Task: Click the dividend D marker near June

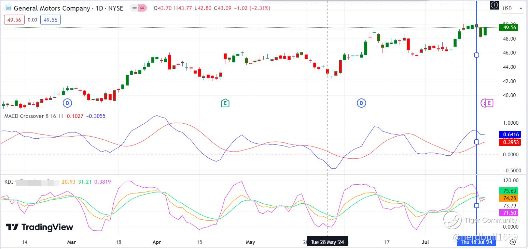Action: [x=361, y=103]
